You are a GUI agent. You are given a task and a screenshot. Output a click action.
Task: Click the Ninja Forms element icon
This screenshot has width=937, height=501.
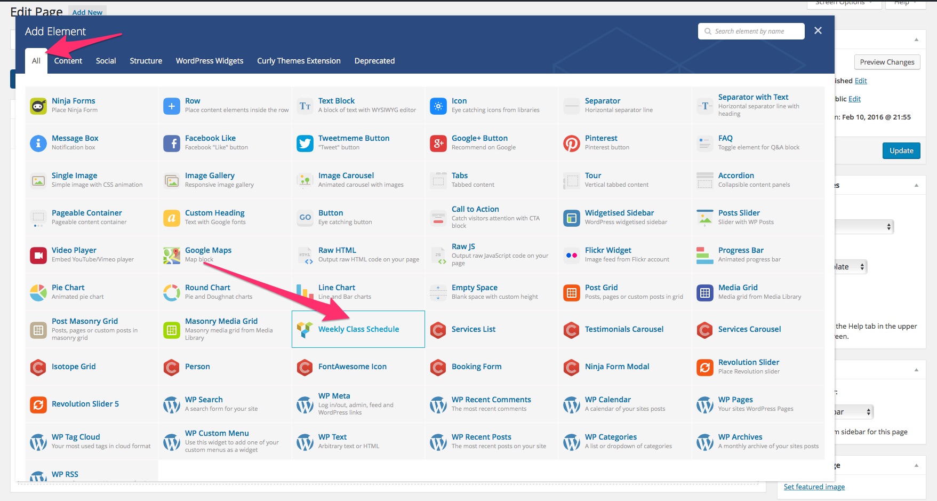click(x=38, y=106)
